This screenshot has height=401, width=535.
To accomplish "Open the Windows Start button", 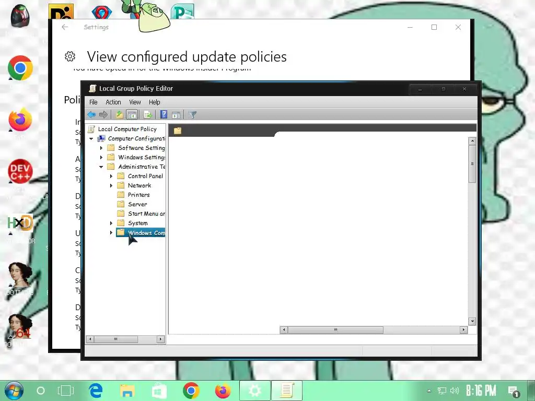I will point(14,391).
